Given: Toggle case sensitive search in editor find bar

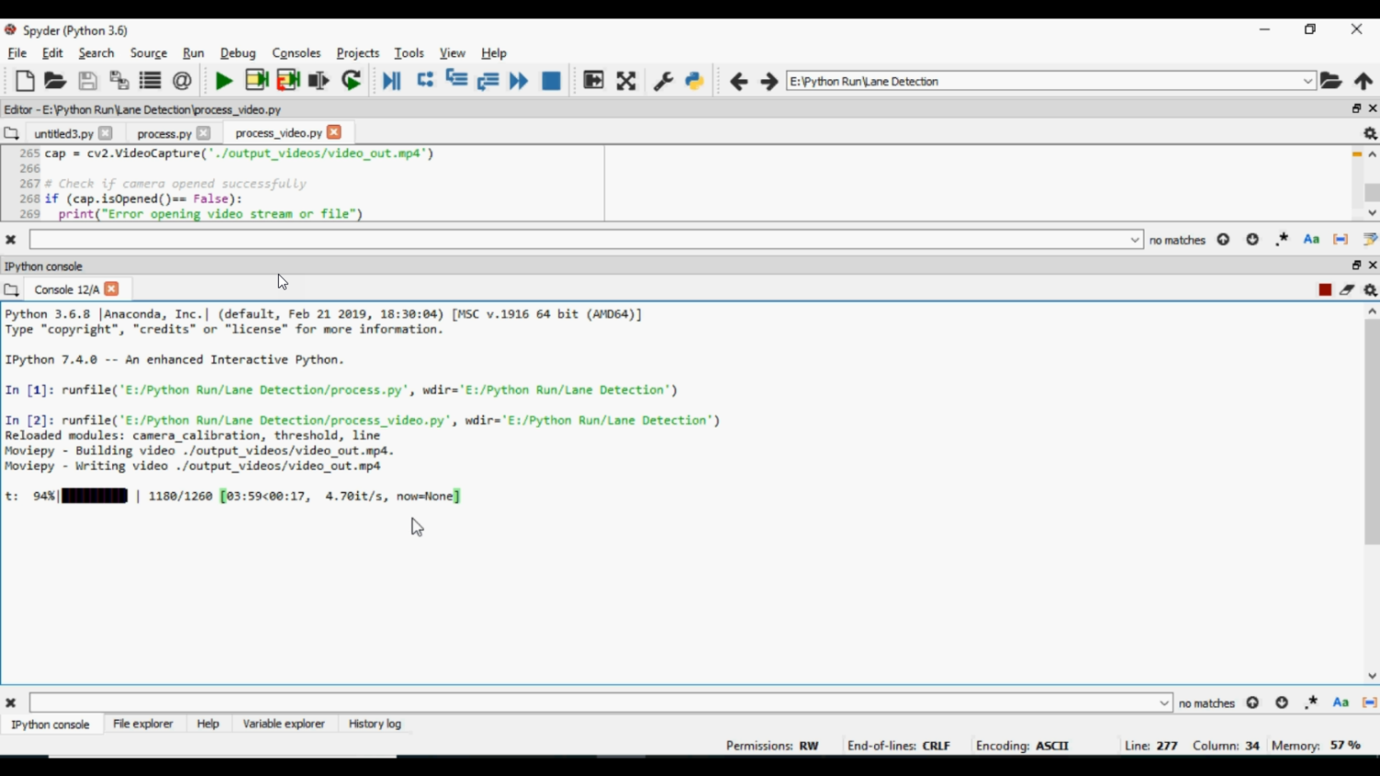Looking at the screenshot, I should point(1311,240).
